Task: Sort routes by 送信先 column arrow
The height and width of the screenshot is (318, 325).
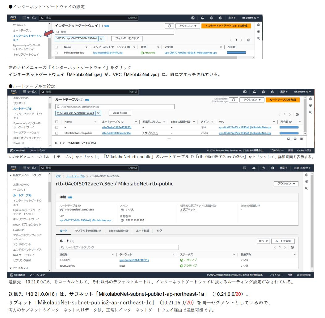Action: coord(112,255)
